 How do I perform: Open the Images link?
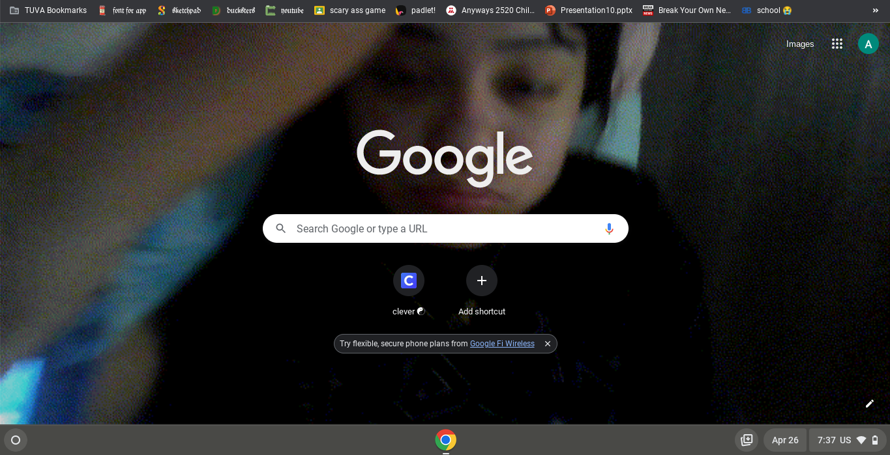[x=800, y=44]
